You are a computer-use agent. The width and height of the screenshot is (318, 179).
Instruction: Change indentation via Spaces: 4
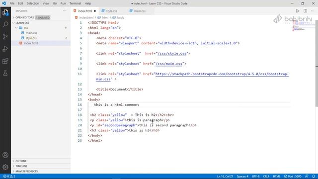point(242,177)
